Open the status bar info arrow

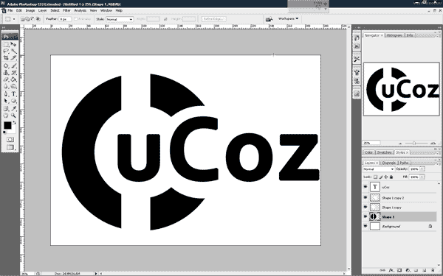(x=96, y=274)
